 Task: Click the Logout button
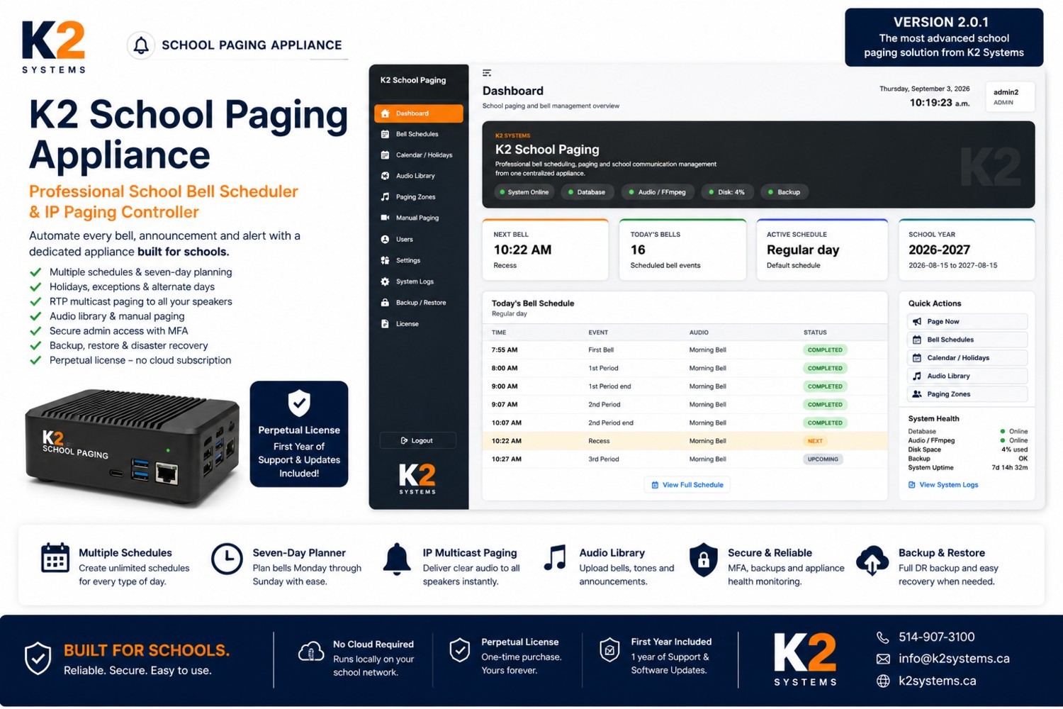point(417,441)
